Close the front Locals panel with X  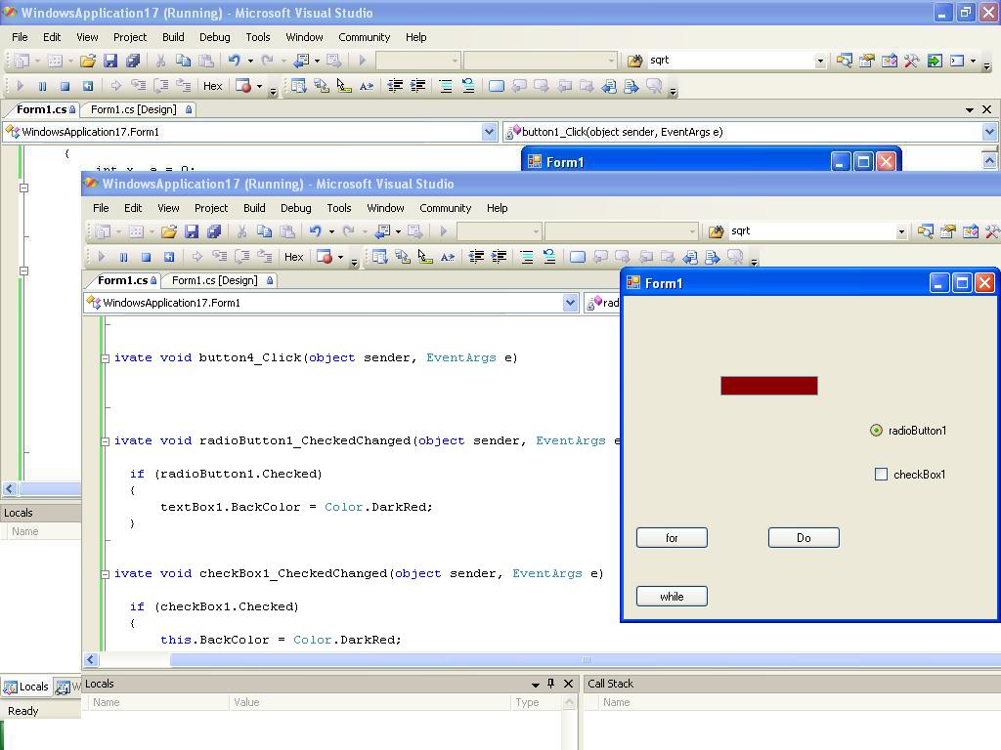tap(568, 684)
